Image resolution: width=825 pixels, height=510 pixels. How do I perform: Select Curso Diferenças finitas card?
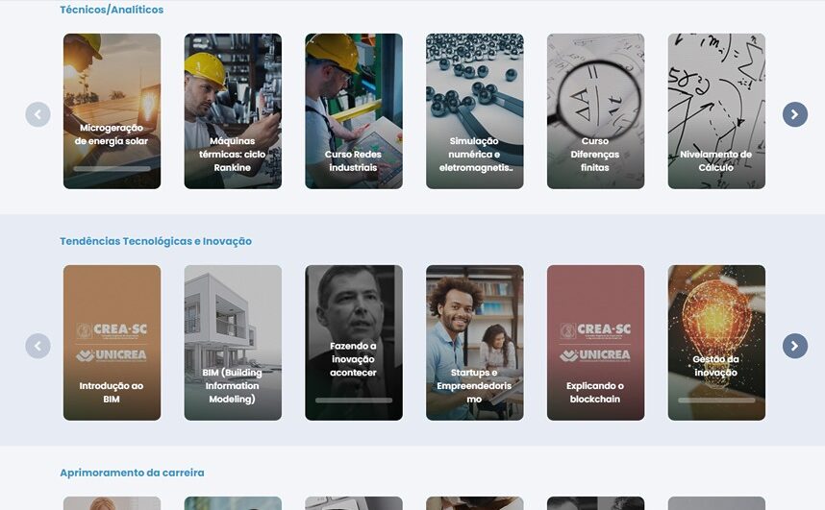pos(595,111)
